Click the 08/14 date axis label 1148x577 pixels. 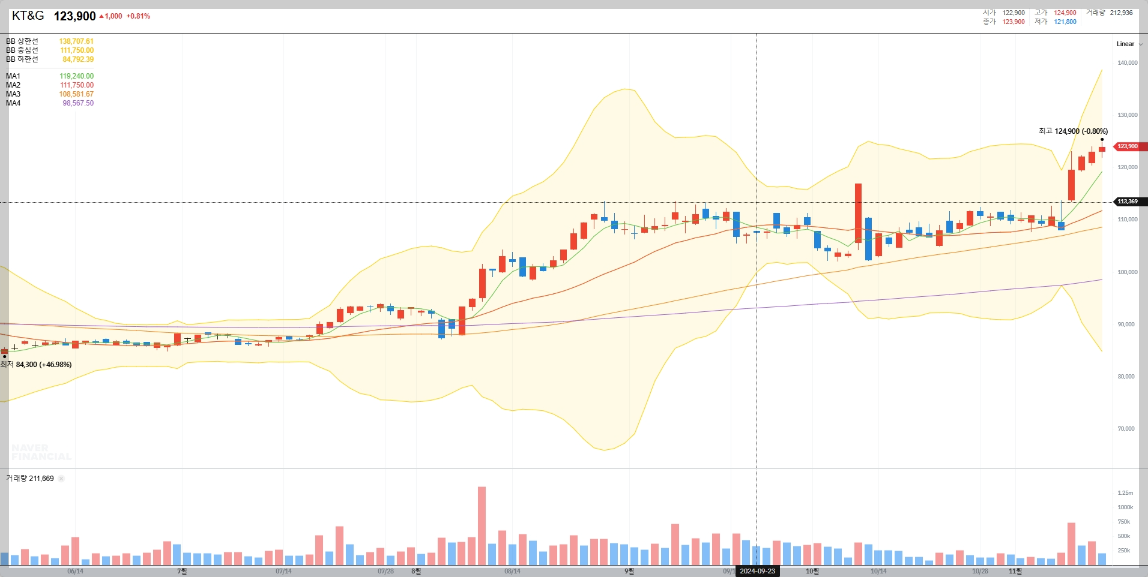513,572
